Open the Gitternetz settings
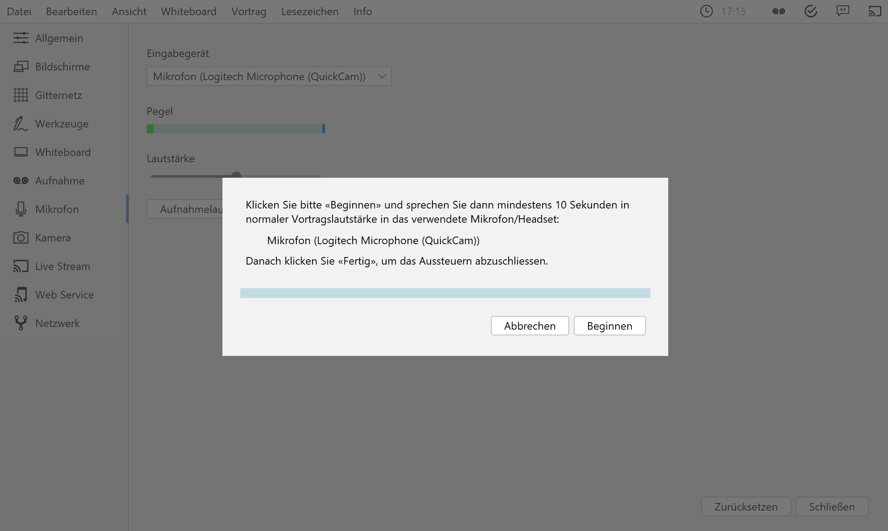Viewport: 888px width, 531px height. coord(58,95)
